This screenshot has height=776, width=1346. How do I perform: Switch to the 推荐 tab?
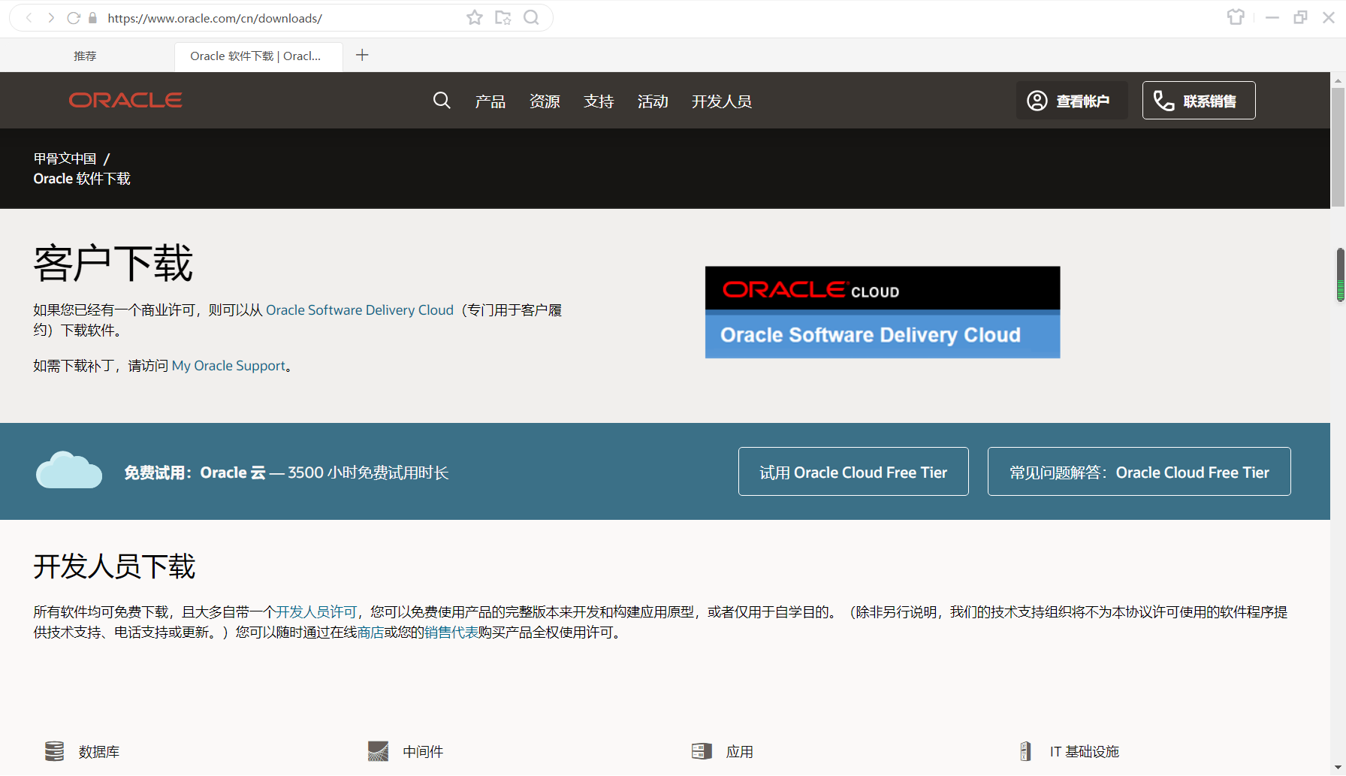(85, 56)
